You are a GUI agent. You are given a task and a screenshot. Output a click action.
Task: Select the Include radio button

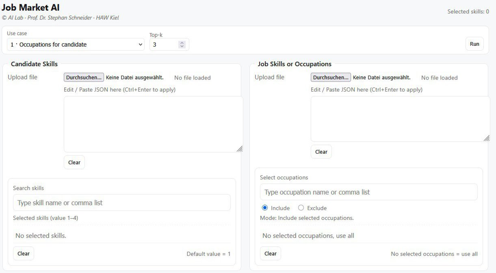click(265, 208)
